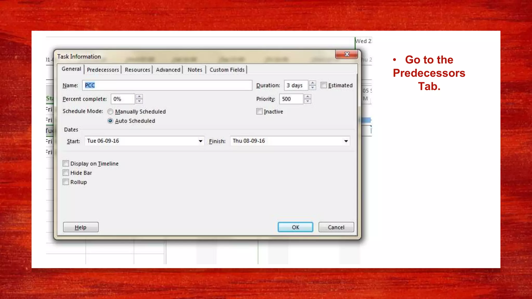Switch to the Predecessors tab

pyautogui.click(x=103, y=70)
